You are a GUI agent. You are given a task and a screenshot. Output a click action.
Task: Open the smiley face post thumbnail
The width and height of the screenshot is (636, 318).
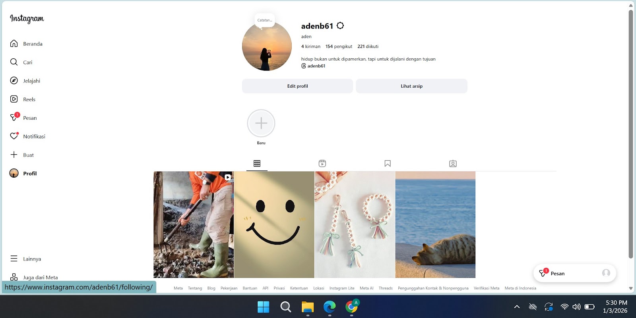click(x=274, y=224)
